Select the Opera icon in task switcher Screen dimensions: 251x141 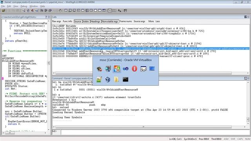(135, 69)
